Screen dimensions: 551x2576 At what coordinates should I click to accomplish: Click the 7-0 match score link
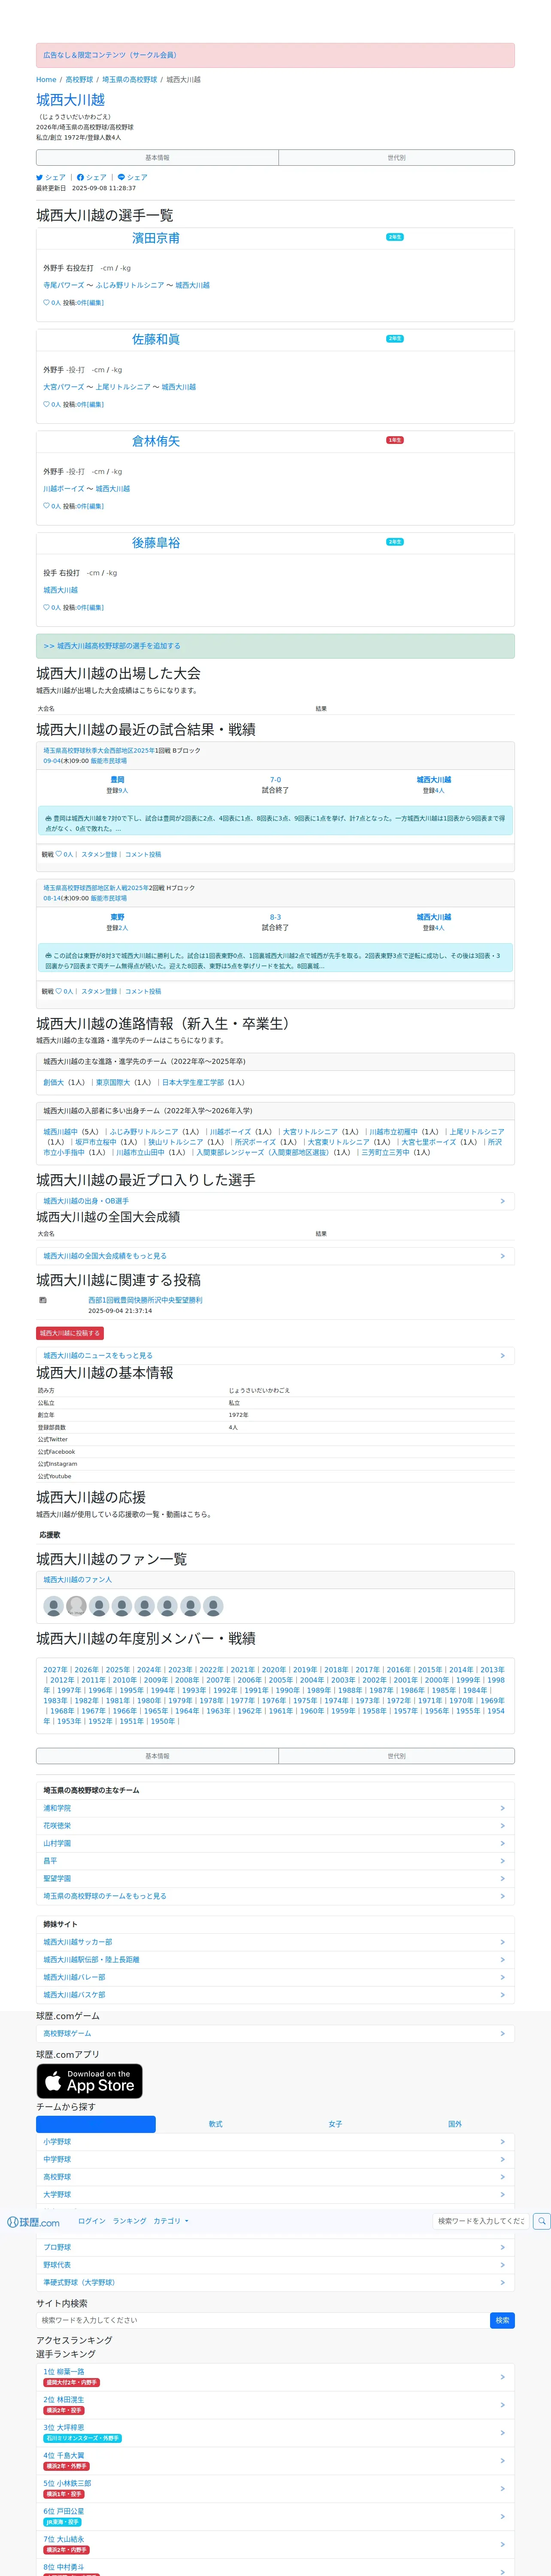coord(275,780)
